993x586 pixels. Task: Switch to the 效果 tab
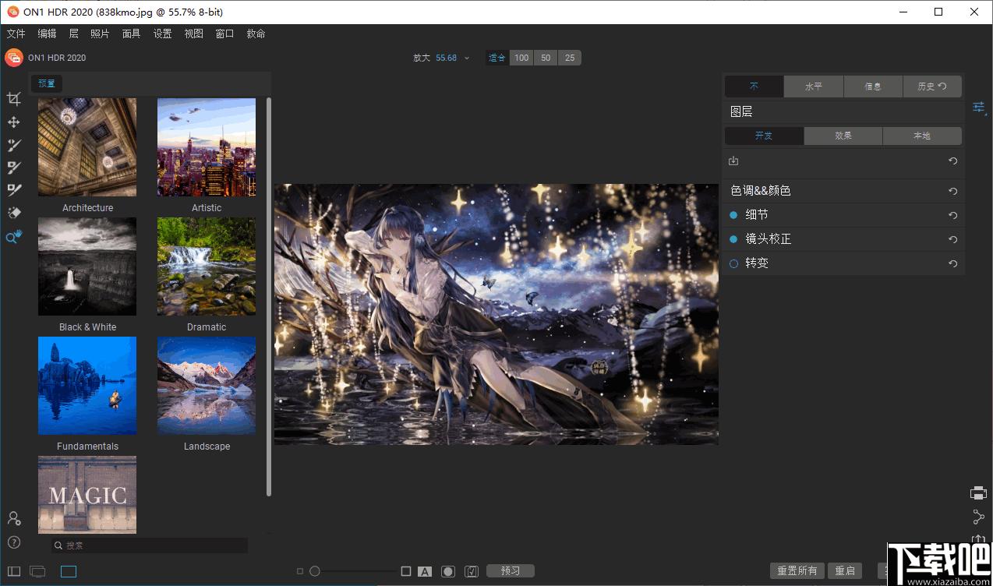click(x=843, y=136)
